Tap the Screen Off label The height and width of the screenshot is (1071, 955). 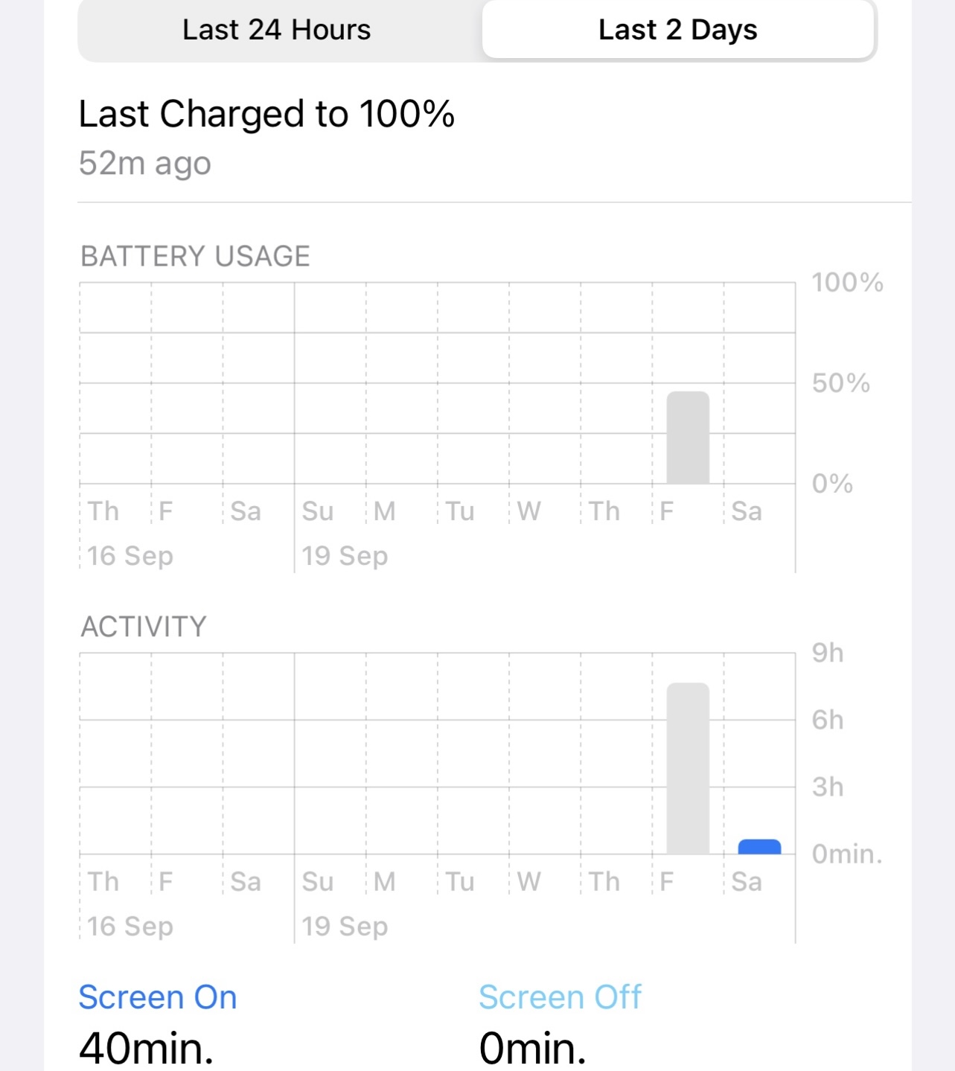click(x=560, y=997)
